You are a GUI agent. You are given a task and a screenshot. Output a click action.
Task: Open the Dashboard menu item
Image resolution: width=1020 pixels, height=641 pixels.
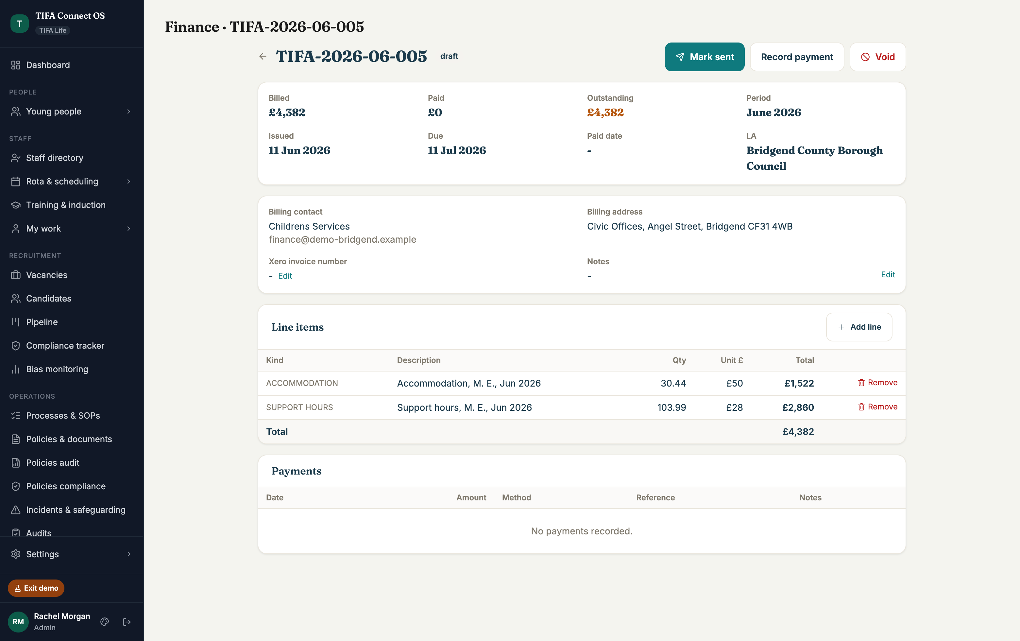point(72,65)
